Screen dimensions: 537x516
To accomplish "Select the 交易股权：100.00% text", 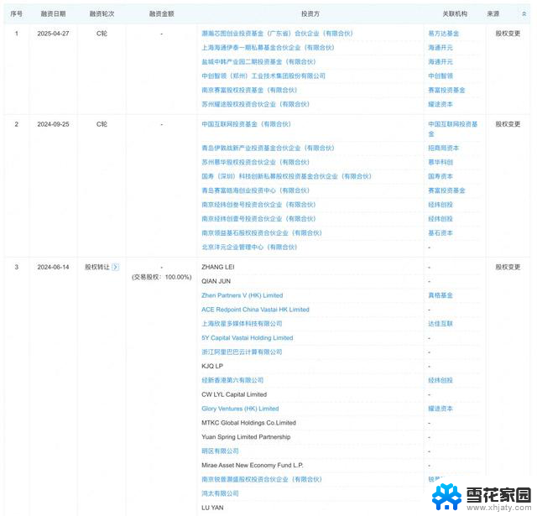I will pos(162,277).
